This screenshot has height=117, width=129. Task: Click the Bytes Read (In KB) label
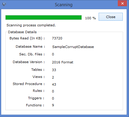click(x=27, y=38)
